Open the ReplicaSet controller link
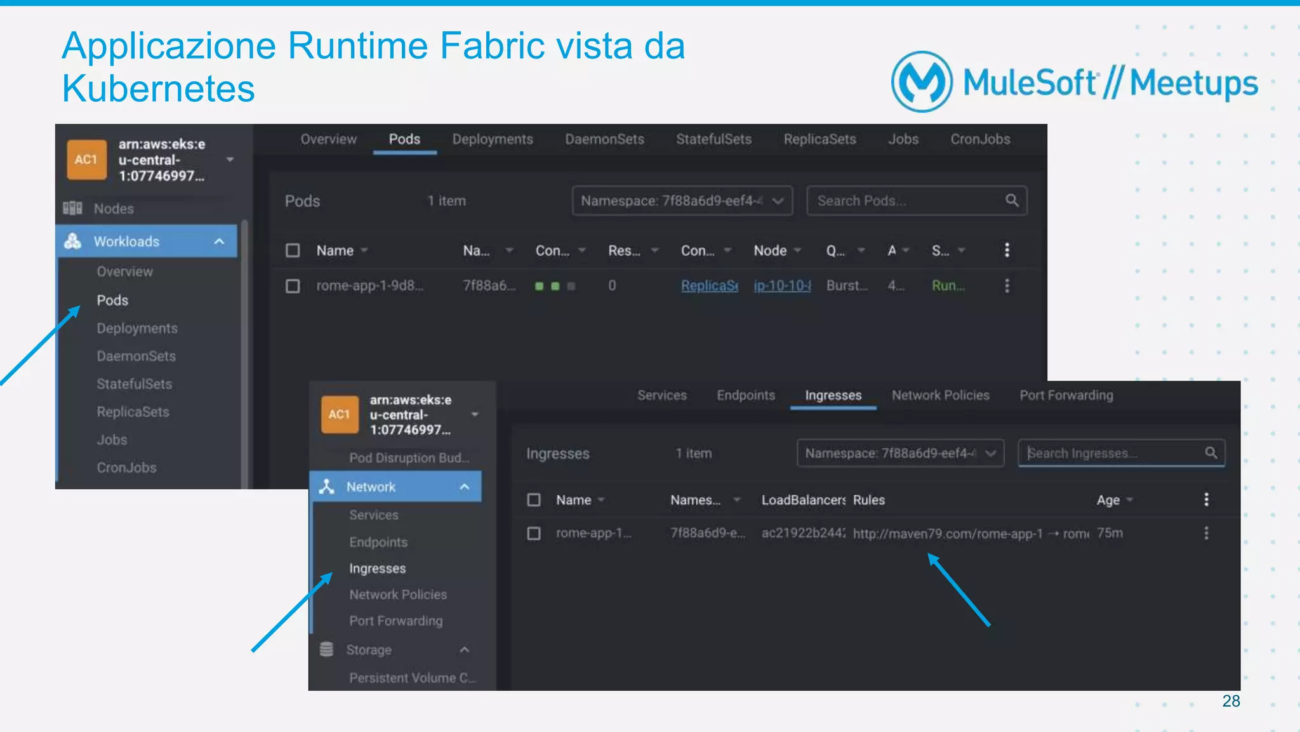The height and width of the screenshot is (732, 1300). click(710, 286)
